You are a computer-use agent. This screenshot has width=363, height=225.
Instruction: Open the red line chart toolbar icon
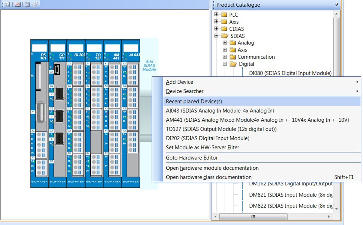[x=17, y=5]
